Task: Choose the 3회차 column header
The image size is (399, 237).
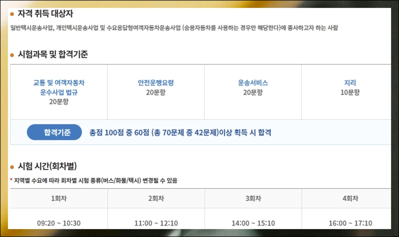Action: 253,198
